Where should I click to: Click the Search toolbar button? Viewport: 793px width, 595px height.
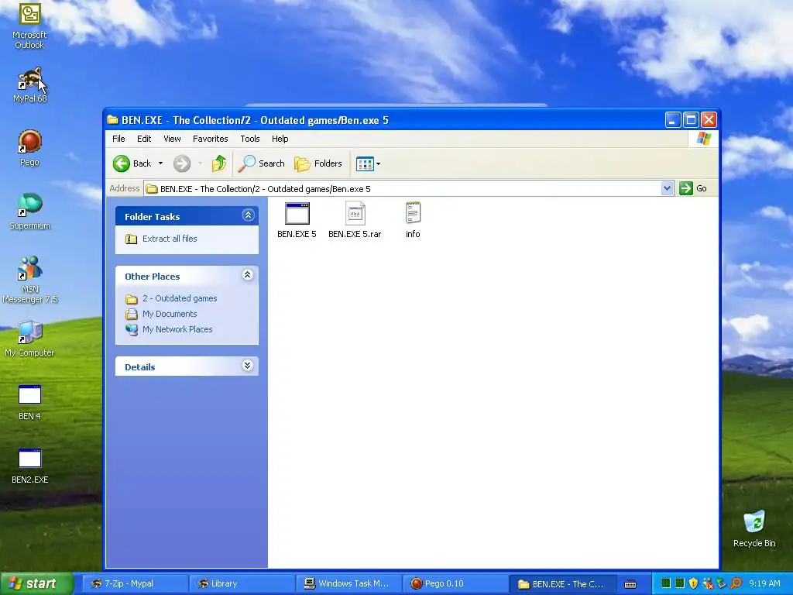pyautogui.click(x=262, y=163)
